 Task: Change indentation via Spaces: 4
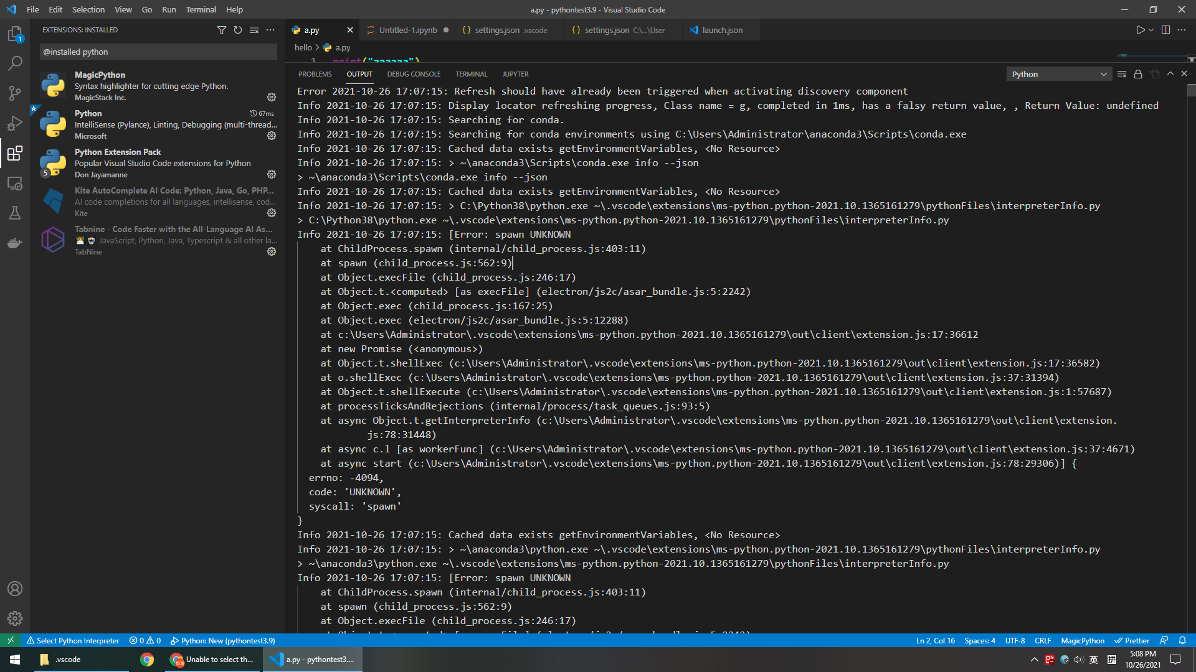pyautogui.click(x=979, y=640)
